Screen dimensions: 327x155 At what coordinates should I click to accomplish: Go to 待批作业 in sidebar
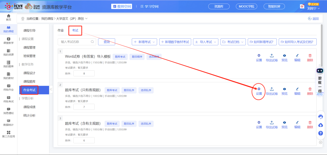point(9,87)
